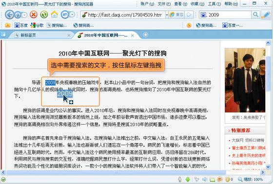Open the 谷歌 bookmark
This screenshot has height=184, width=274.
pos(37,25)
